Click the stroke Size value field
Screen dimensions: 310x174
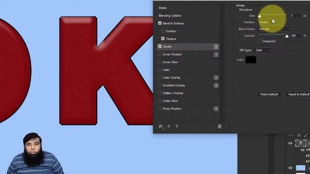click(296, 15)
